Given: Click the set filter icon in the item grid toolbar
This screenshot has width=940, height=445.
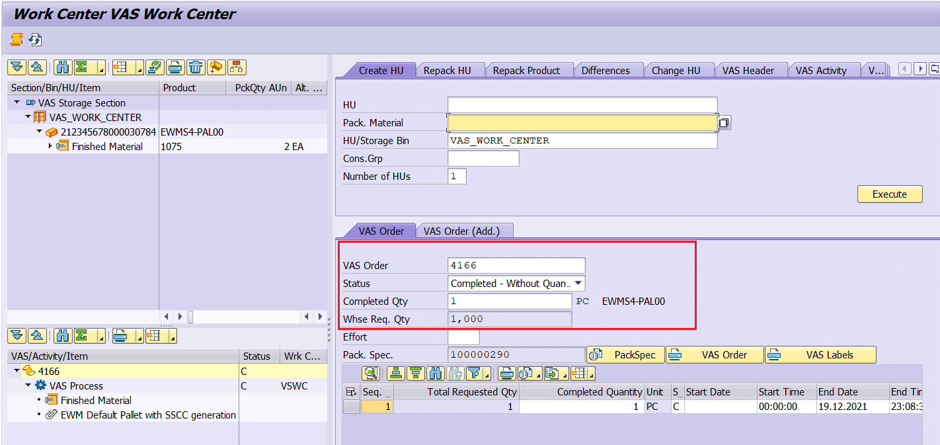Looking at the screenshot, I should (475, 374).
